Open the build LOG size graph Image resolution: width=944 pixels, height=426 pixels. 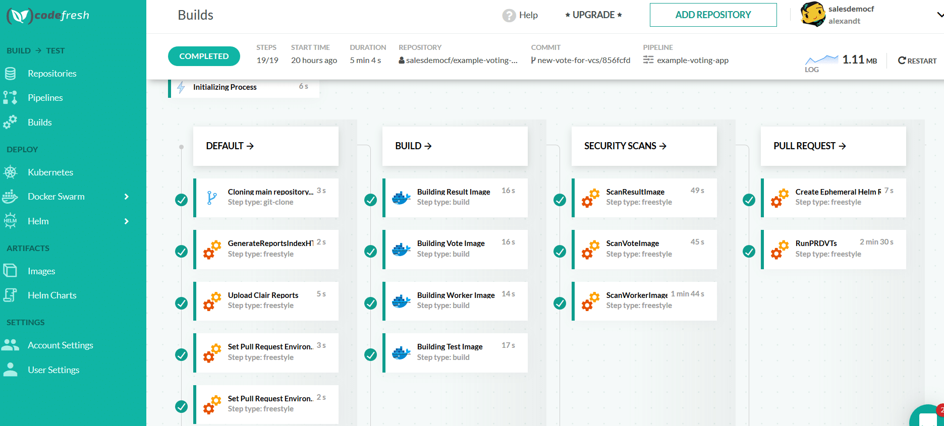point(821,61)
